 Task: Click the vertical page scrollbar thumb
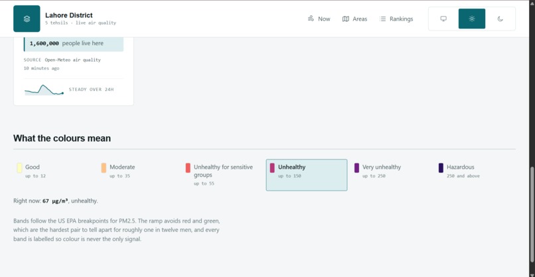click(x=532, y=214)
